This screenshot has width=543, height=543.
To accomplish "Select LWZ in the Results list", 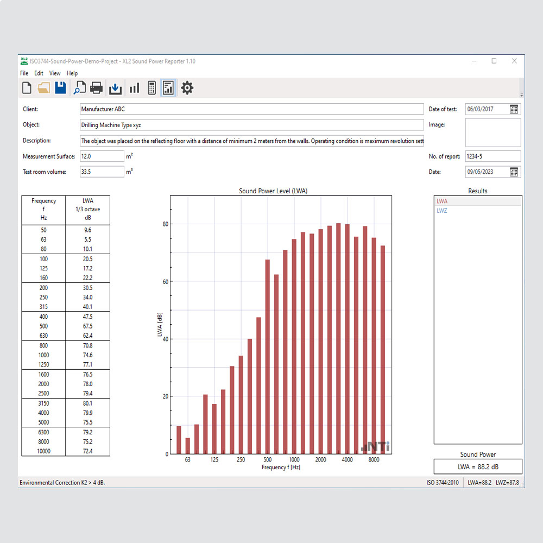I will pyautogui.click(x=443, y=211).
